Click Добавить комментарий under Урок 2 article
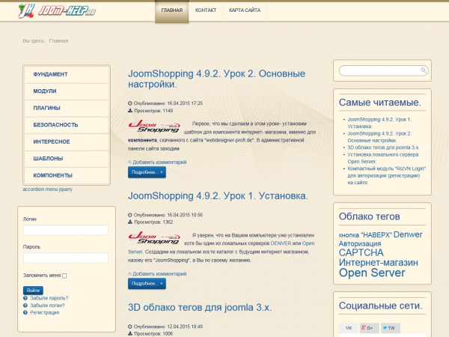The height and width of the screenshot is (337, 449). click(x=159, y=163)
